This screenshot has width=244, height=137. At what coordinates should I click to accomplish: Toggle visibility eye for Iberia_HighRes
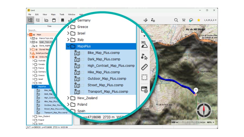pos(36,46)
